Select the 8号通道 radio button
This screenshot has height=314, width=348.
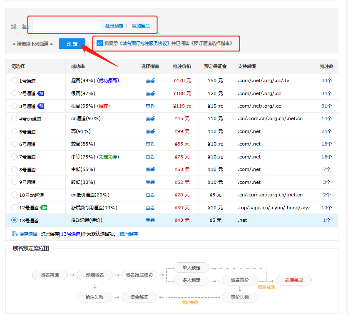[14, 169]
